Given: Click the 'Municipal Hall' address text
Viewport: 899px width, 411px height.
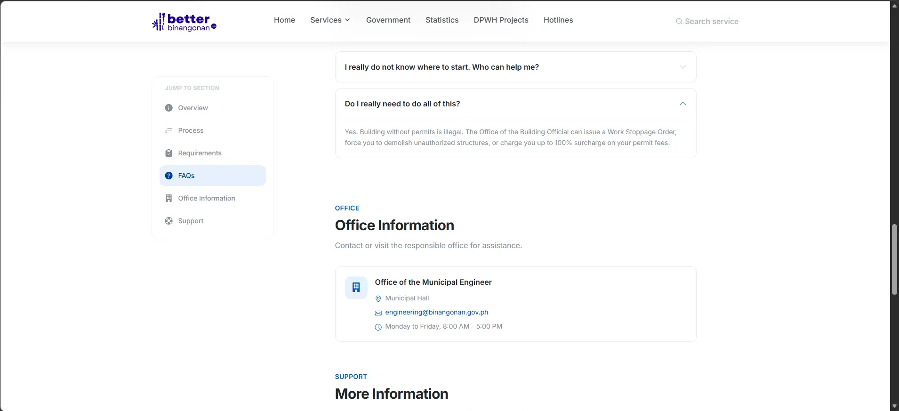Looking at the screenshot, I should (407, 298).
